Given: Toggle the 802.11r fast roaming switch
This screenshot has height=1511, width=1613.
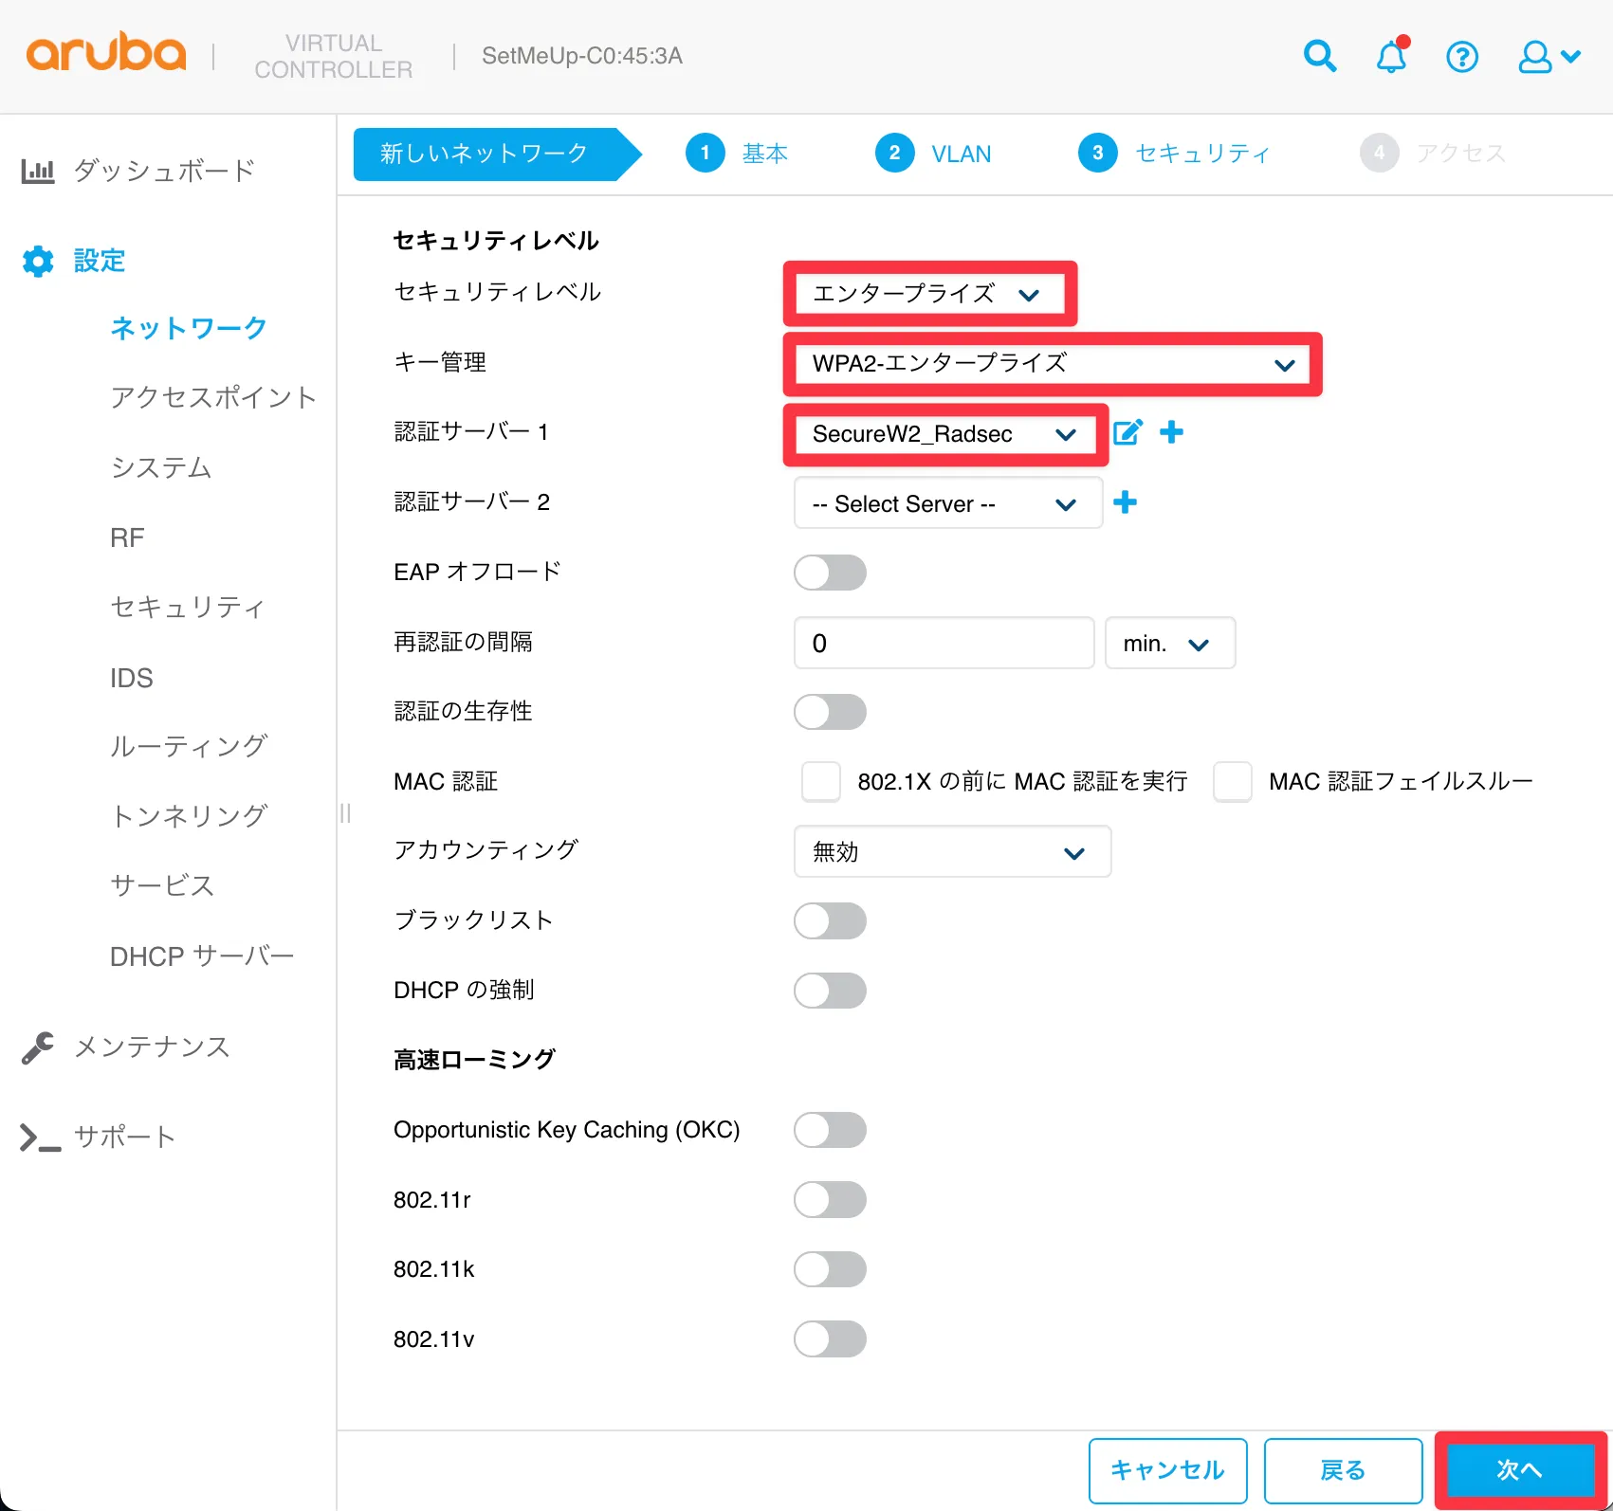Looking at the screenshot, I should (830, 1200).
